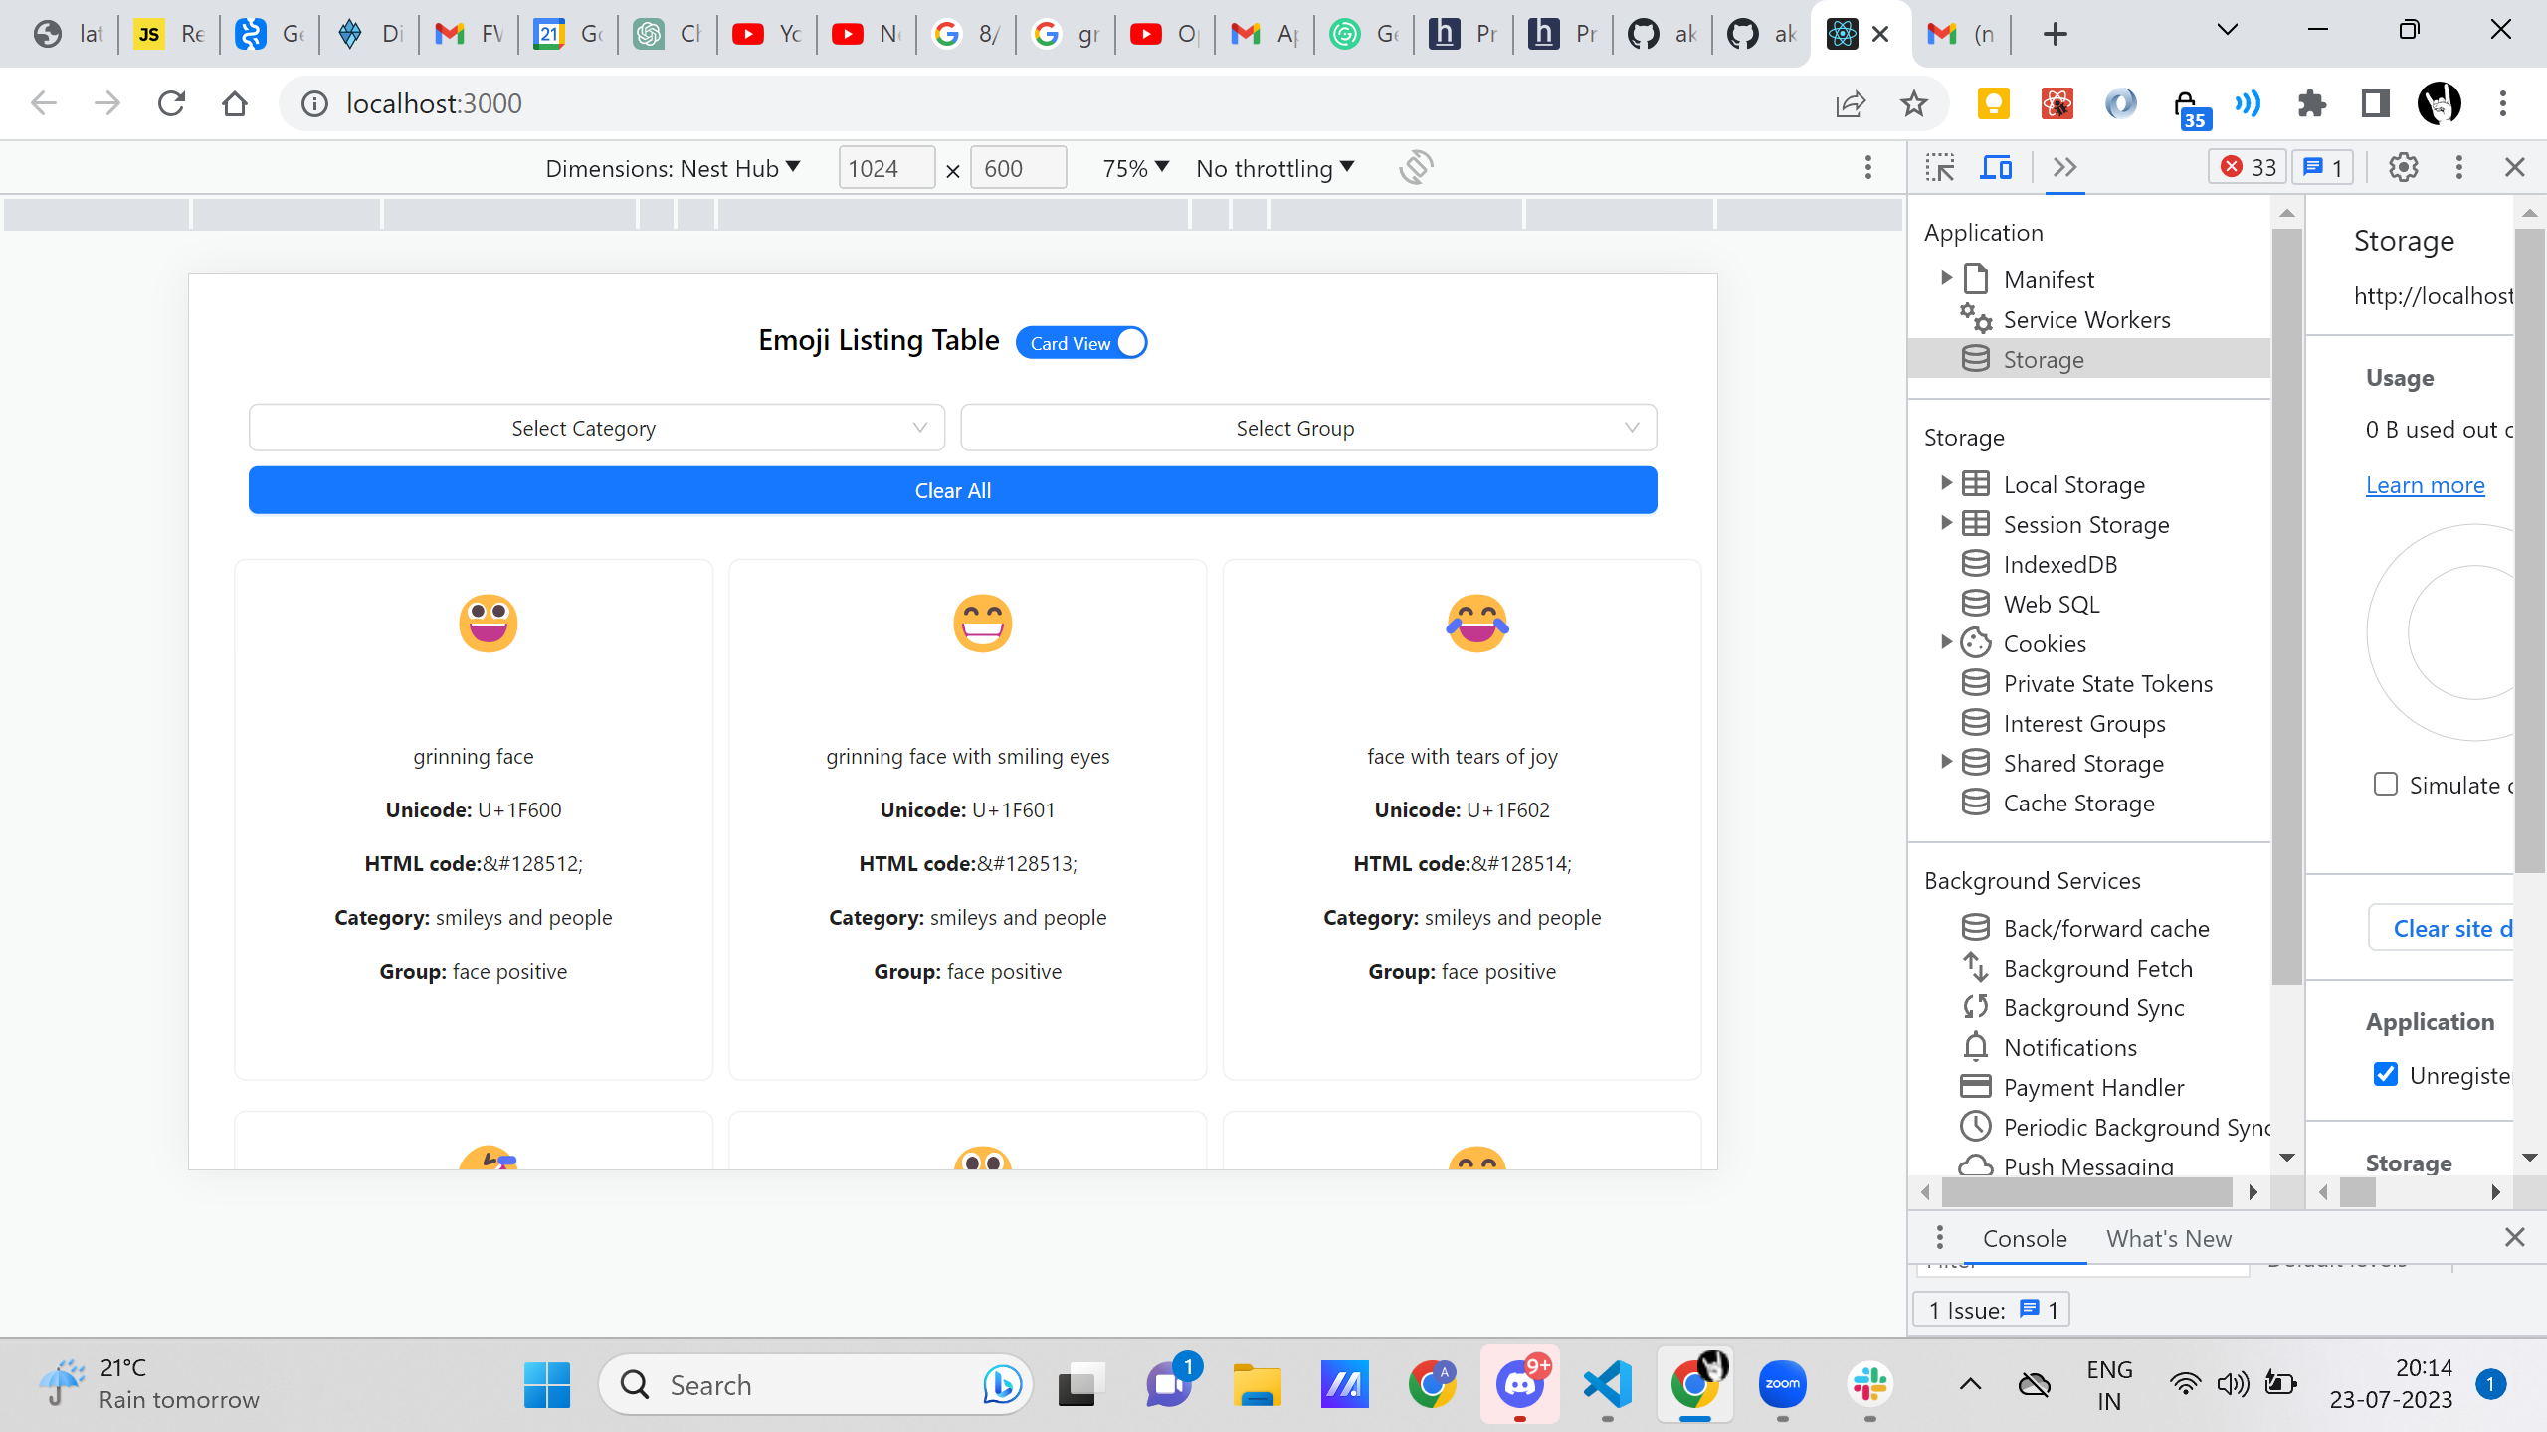Screen dimensions: 2547x1432
Task: Click the inspect element picker icon
Action: point(1940,167)
